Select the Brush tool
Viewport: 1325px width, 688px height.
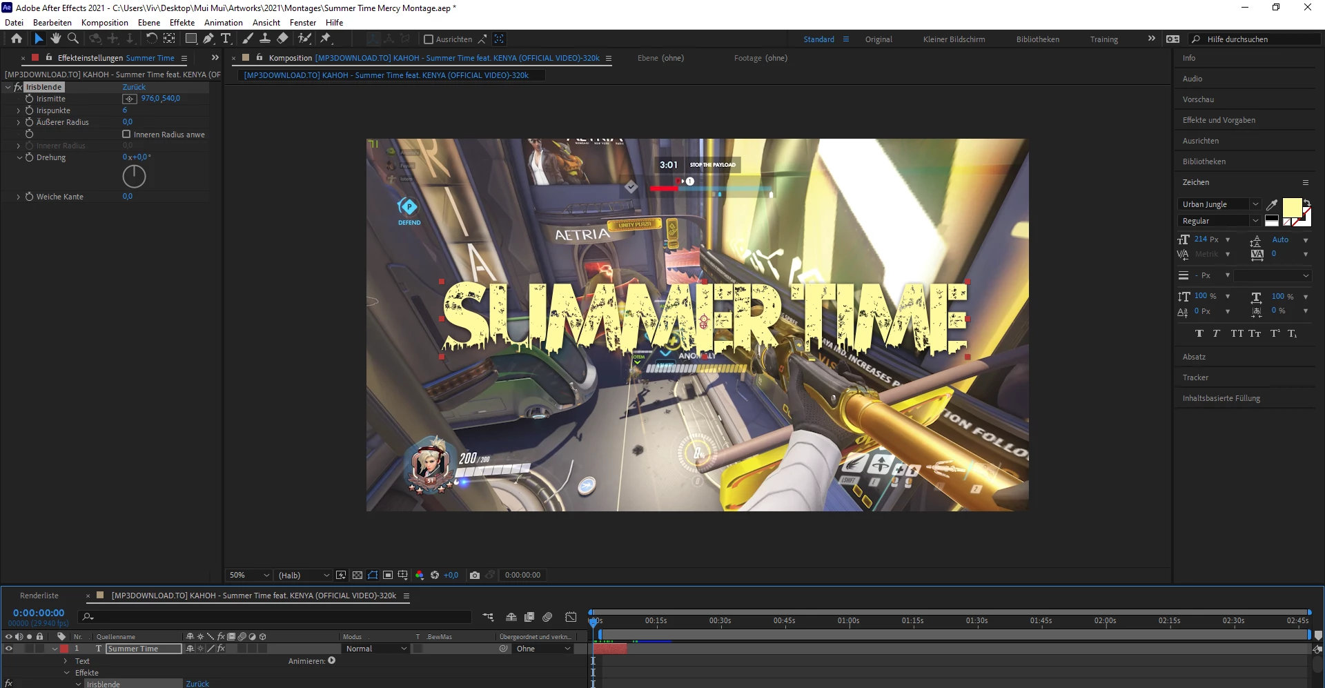tap(248, 39)
